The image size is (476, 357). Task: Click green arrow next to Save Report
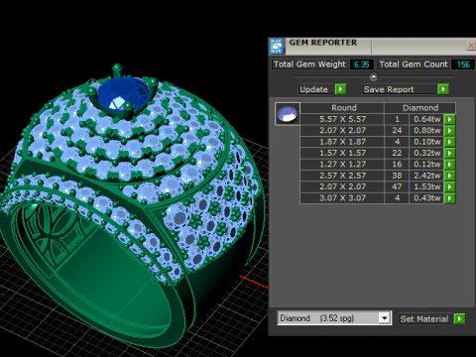(x=443, y=89)
